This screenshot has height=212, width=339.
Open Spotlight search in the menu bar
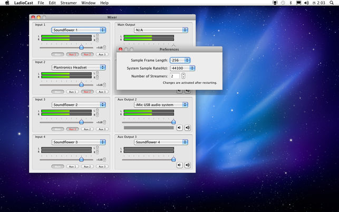click(x=332, y=3)
